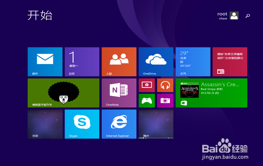Start the Video app
Viewport: 263px width, 166px height.
point(147,85)
